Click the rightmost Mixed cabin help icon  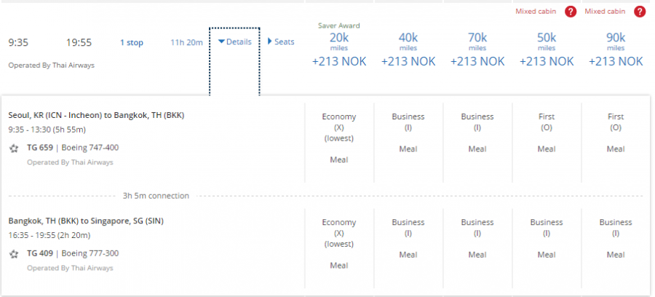[640, 12]
